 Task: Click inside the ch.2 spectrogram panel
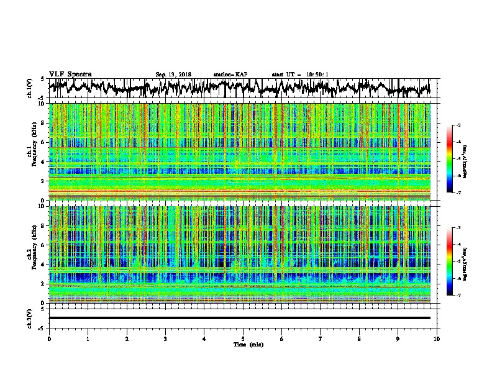point(239,255)
